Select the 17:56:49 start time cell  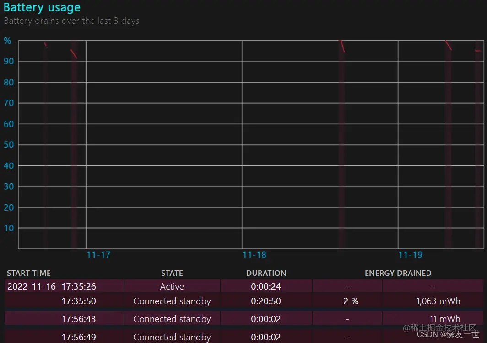pyautogui.click(x=64, y=337)
